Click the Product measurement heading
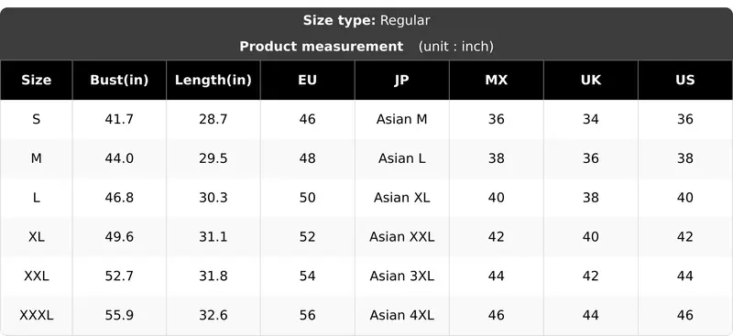Viewport: 733px width, 336px height. pos(322,47)
